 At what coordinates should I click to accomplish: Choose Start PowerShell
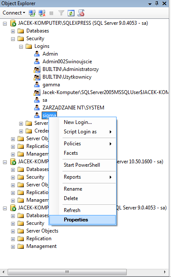pyautogui.click(x=83, y=165)
